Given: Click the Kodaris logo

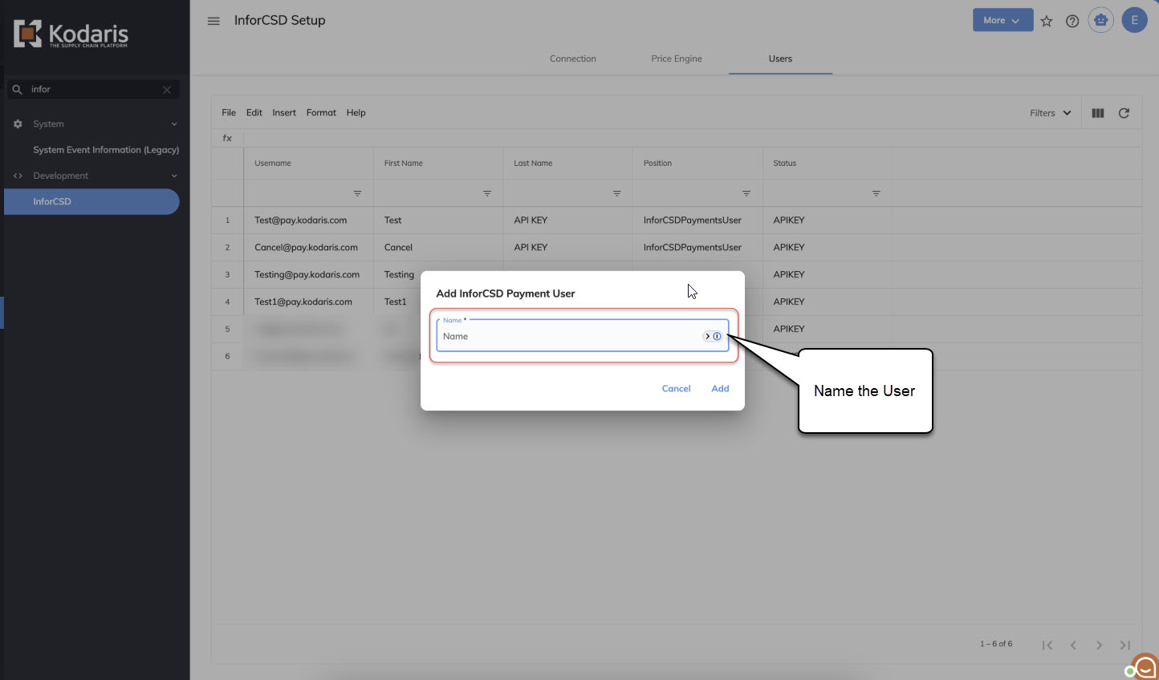Looking at the screenshot, I should coord(71,34).
